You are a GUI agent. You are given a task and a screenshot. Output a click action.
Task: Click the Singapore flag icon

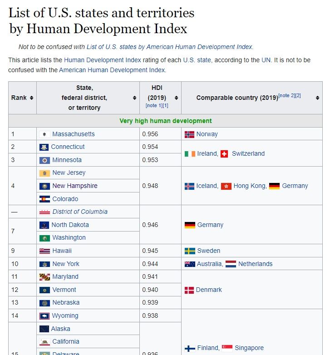227,348
